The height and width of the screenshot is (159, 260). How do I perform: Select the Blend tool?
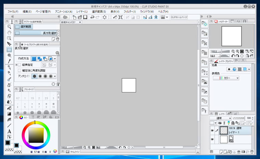pyautogui.click(x=9, y=102)
